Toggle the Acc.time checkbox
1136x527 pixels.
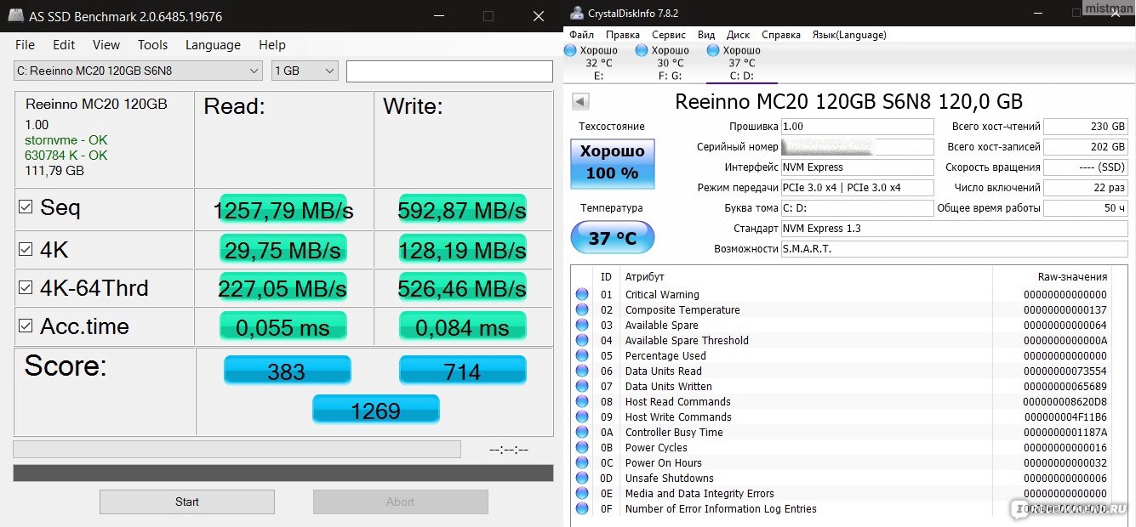26,326
